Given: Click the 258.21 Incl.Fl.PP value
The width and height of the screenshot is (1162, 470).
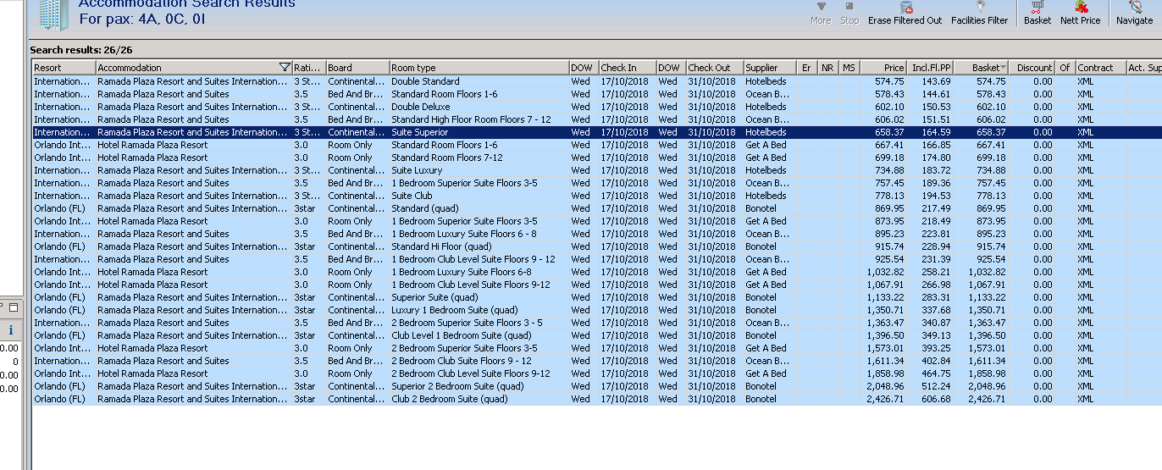Looking at the screenshot, I should [x=937, y=272].
